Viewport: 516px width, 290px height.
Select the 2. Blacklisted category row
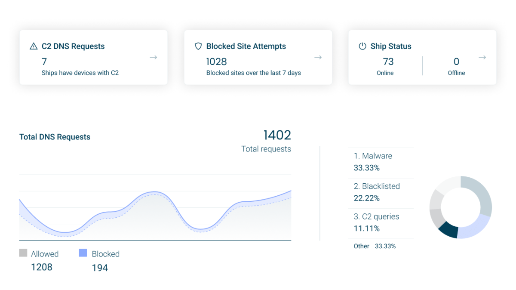[x=381, y=192]
